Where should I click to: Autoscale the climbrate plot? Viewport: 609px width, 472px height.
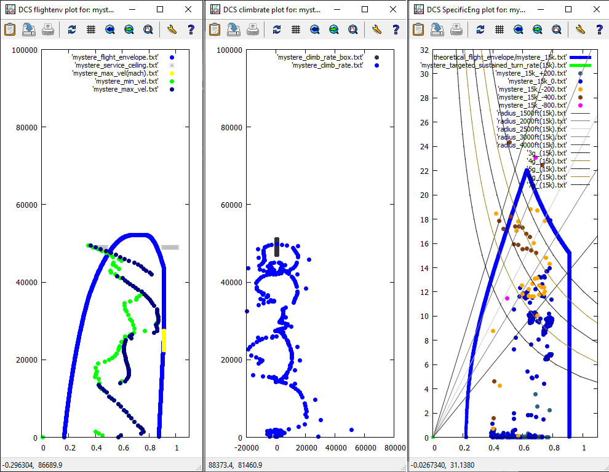pyautogui.click(x=352, y=29)
